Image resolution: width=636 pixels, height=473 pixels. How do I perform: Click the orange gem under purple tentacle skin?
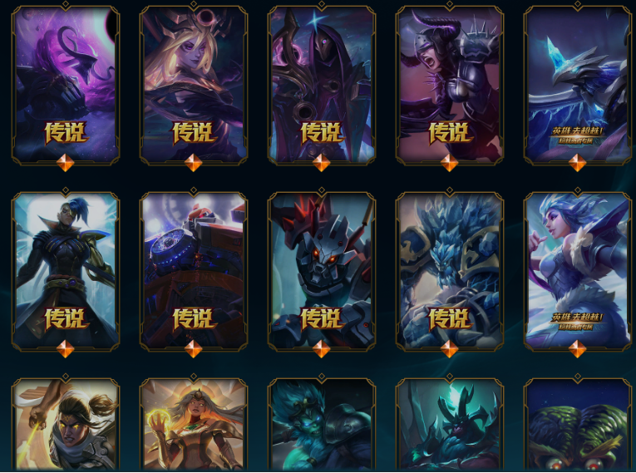[66, 163]
